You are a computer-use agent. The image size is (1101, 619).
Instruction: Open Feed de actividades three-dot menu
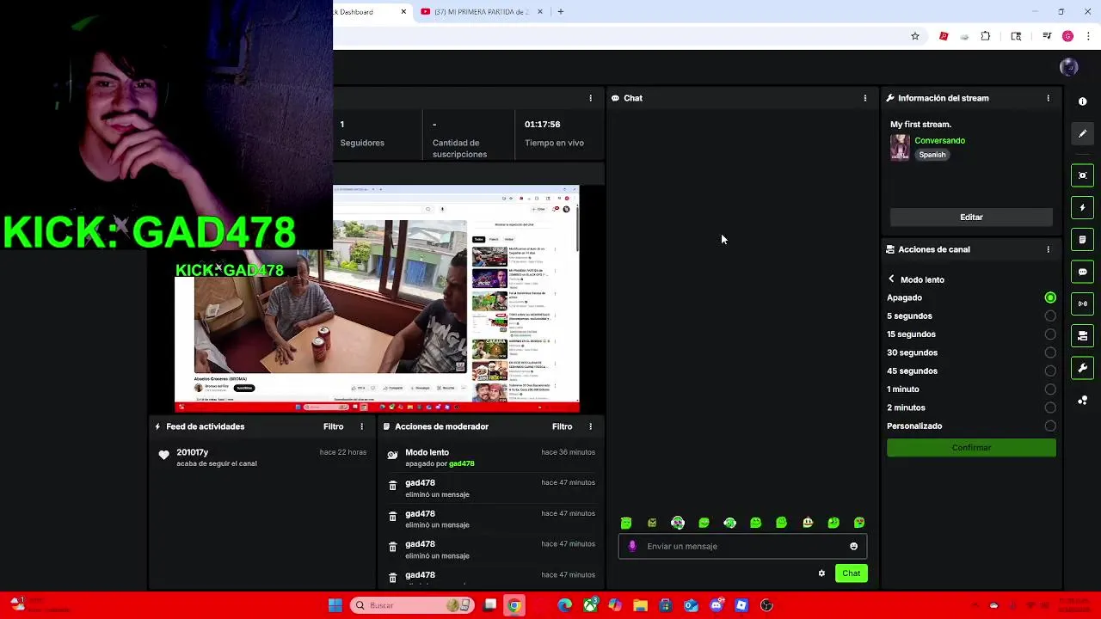click(361, 426)
